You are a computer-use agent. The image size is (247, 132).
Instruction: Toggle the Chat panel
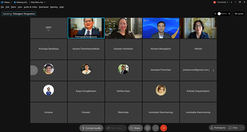(233, 128)
